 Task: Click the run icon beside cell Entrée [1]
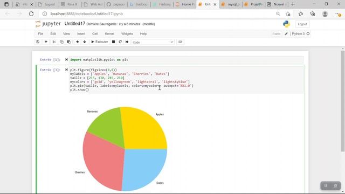[66, 60]
